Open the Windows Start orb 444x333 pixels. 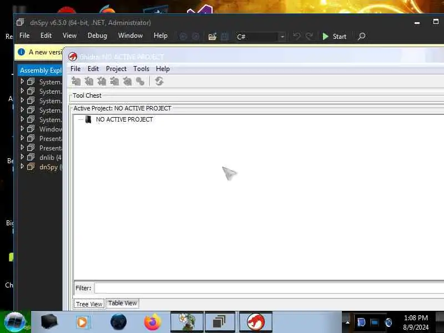(15, 322)
